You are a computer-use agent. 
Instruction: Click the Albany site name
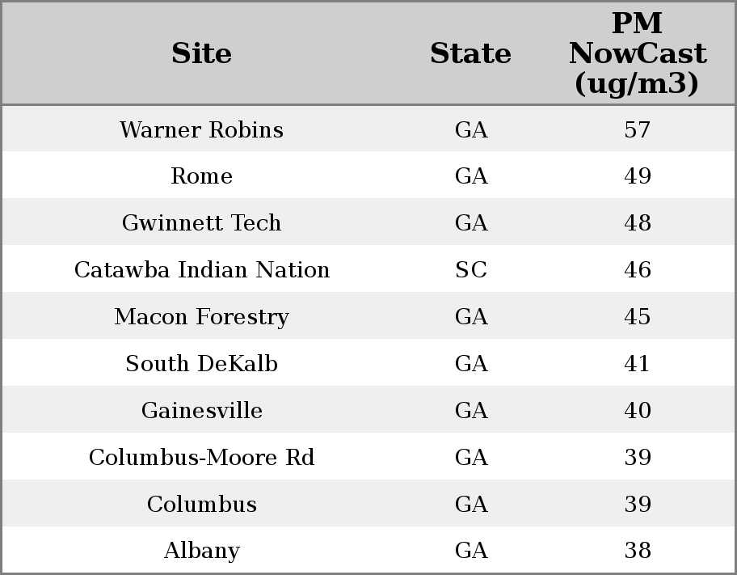201,551
